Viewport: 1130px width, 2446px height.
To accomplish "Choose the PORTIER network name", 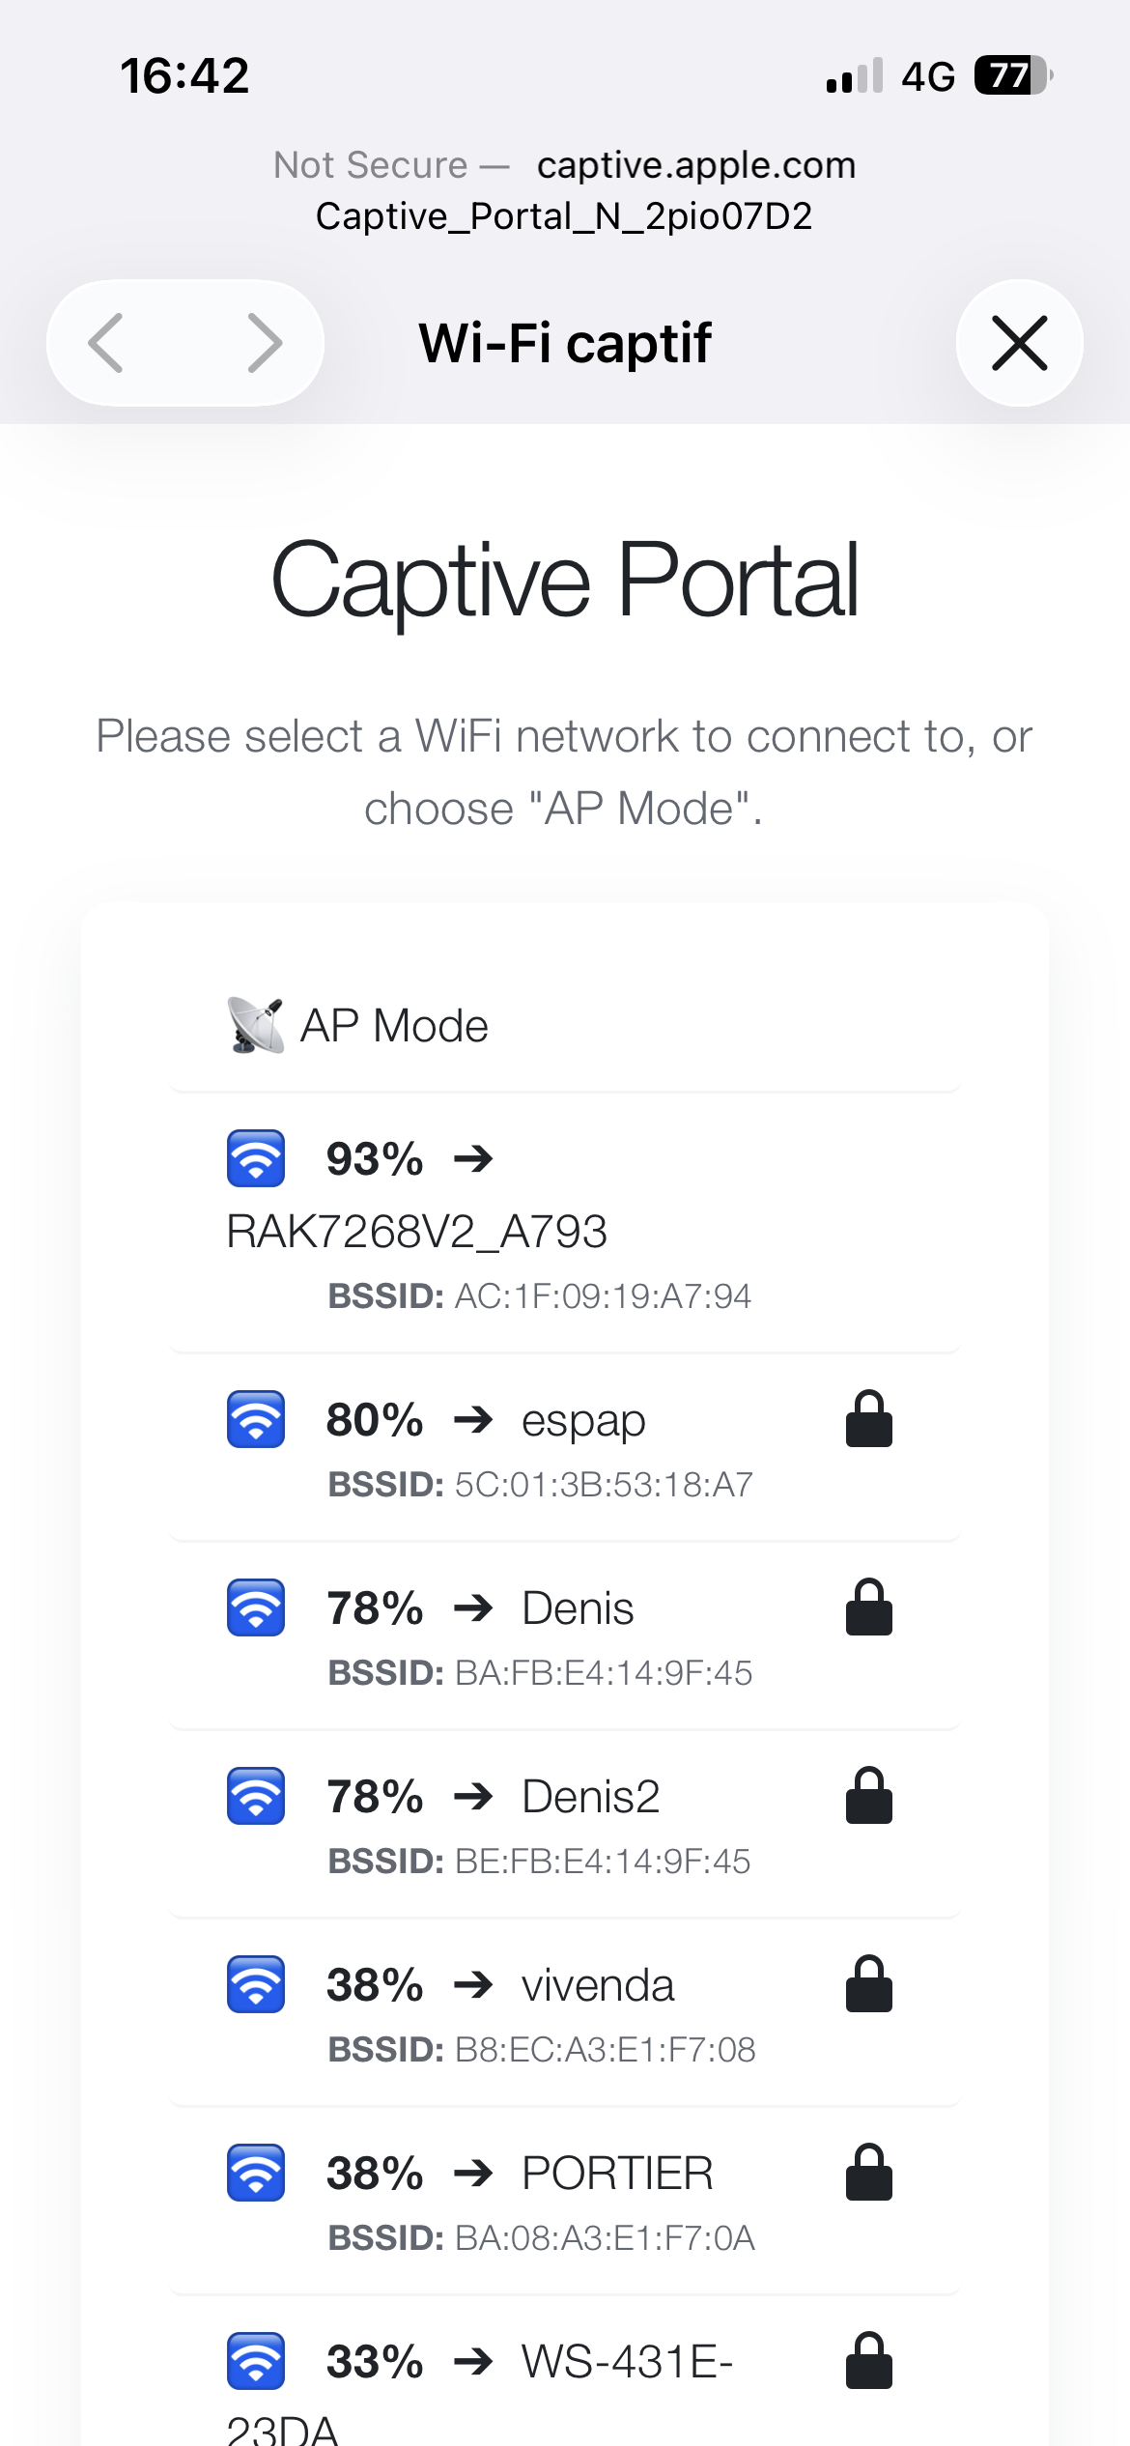I will 617,2174.
